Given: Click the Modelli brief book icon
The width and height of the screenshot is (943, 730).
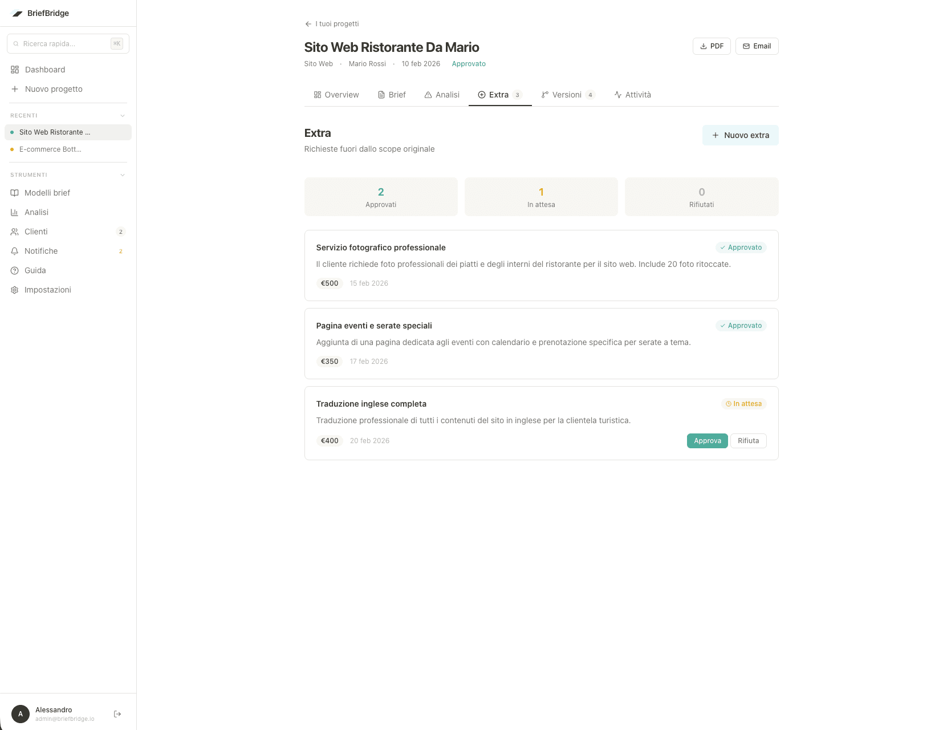Looking at the screenshot, I should 14,193.
